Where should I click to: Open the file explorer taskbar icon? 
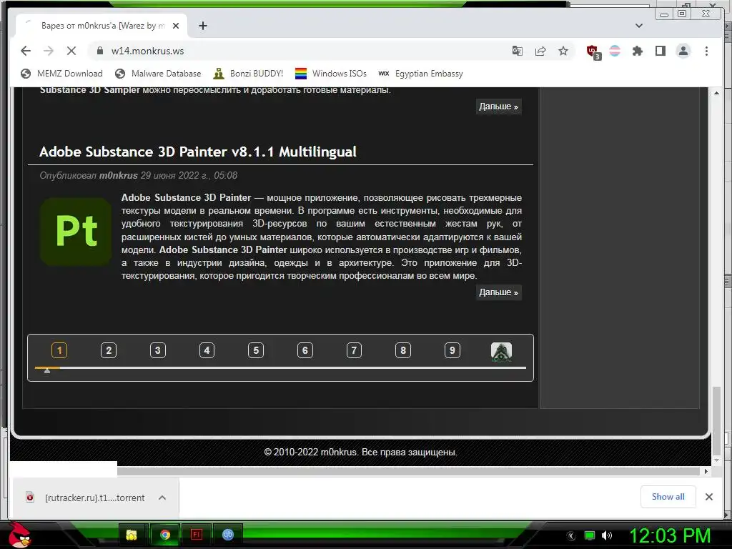132,535
